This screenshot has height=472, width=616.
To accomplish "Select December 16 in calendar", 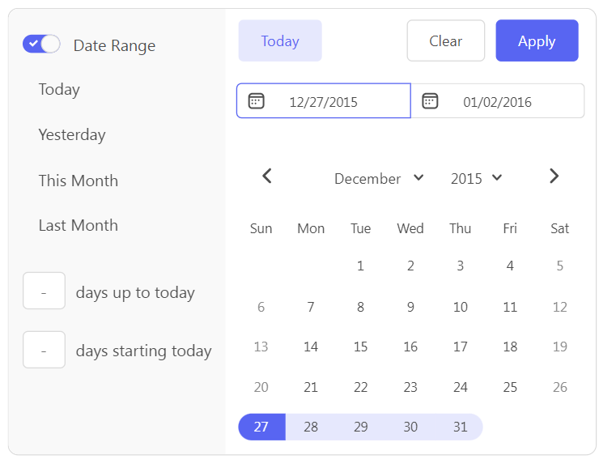I will pyautogui.click(x=410, y=347).
